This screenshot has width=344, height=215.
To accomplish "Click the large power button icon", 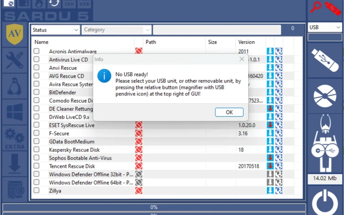I will [325, 202].
